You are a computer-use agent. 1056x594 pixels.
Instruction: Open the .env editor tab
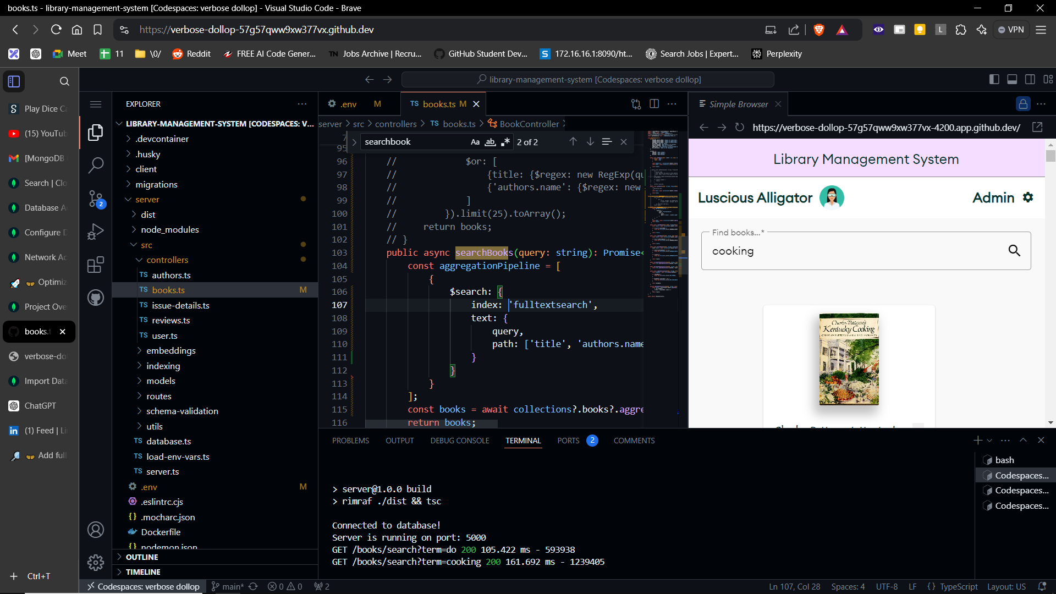(348, 104)
